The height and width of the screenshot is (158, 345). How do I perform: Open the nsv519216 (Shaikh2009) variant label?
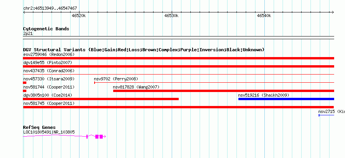264,95
